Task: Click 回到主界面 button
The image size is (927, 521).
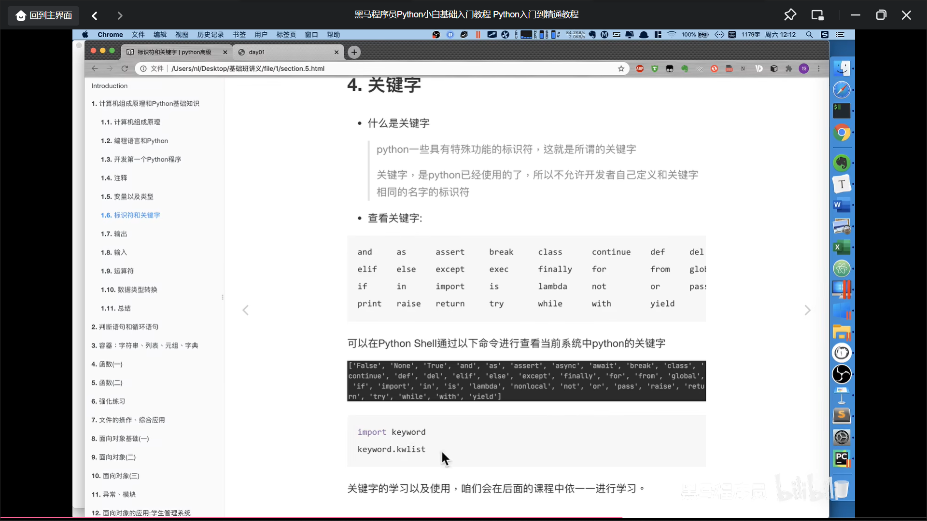Action: point(44,15)
